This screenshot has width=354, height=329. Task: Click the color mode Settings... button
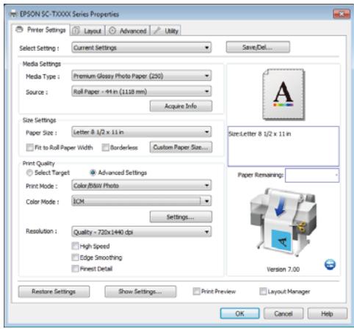(181, 217)
